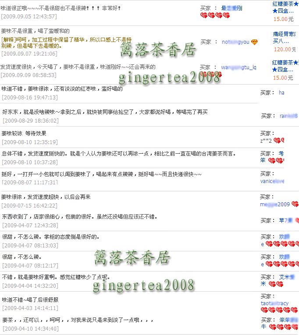Open buyer taot…tracy's profile link
Image resolution: width=299 pixels, height=335 pixels.
(x=274, y=303)
